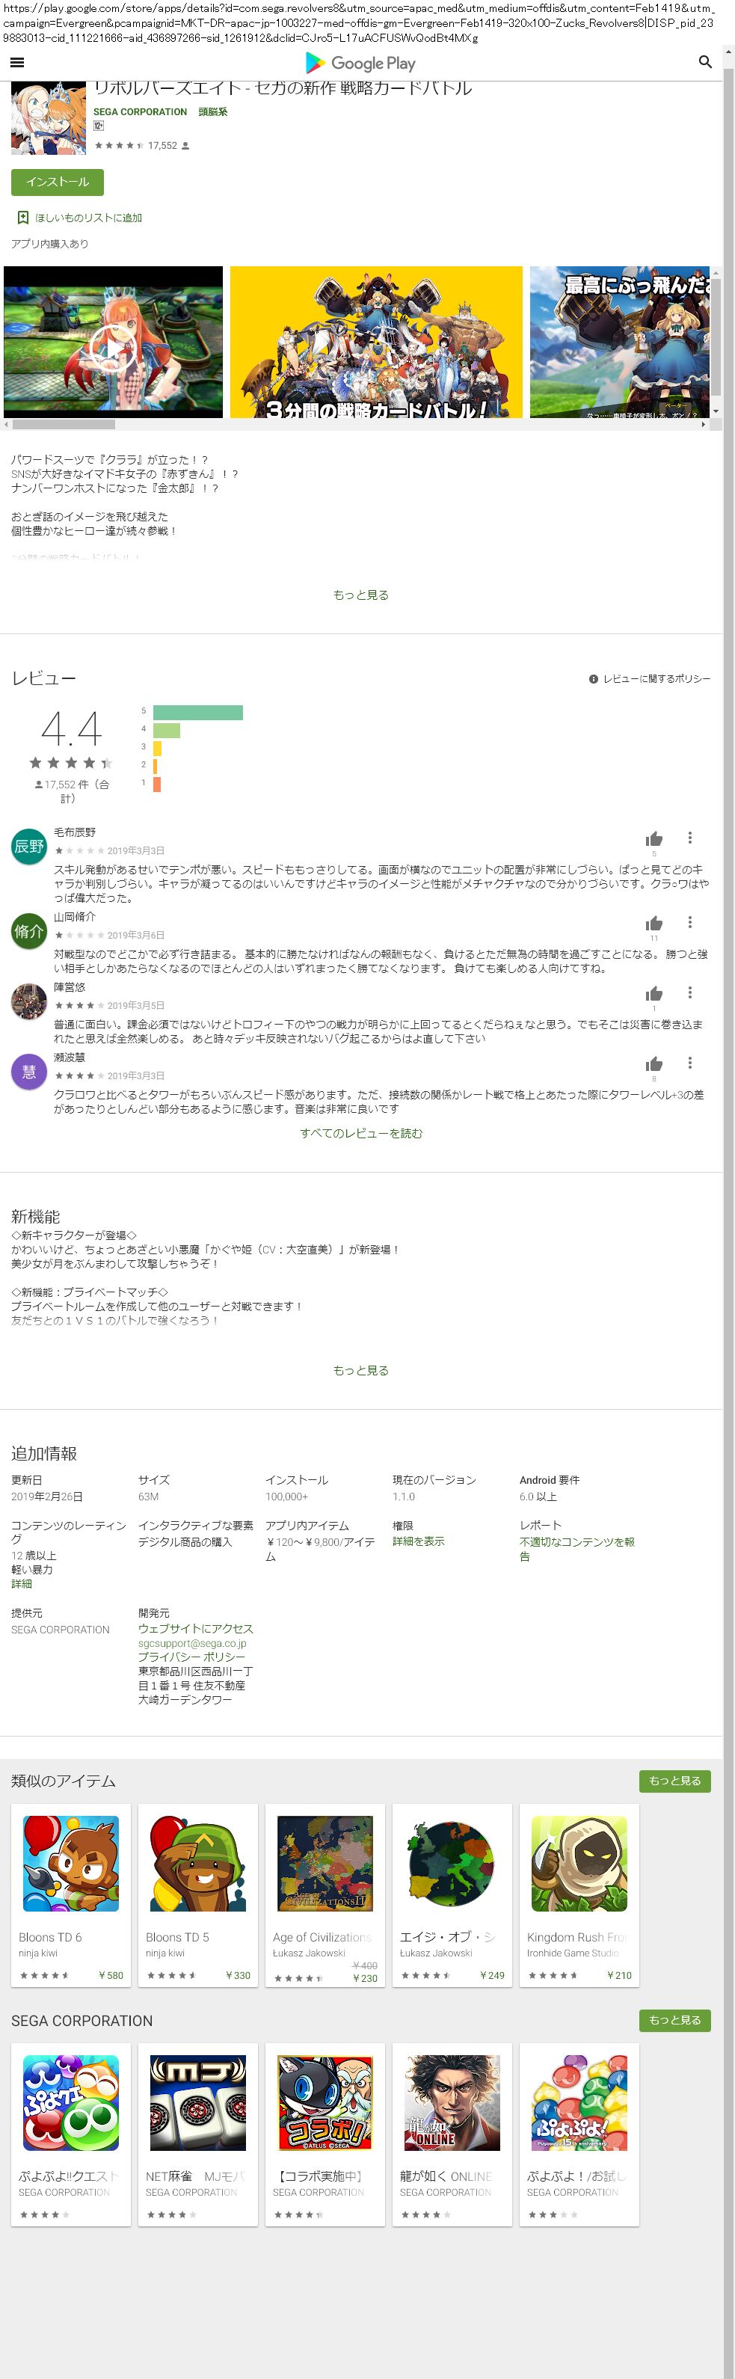Click the green インストール button

[58, 182]
